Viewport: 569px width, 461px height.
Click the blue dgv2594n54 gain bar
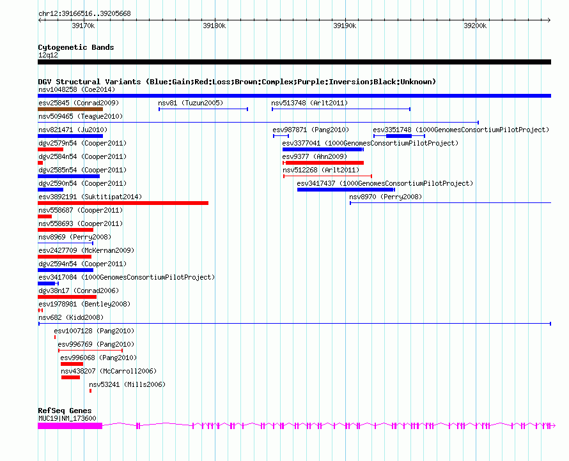click(x=65, y=270)
